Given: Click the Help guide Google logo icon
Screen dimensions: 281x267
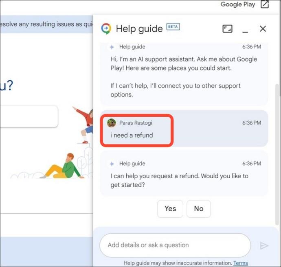Looking at the screenshot, I should pos(106,28).
